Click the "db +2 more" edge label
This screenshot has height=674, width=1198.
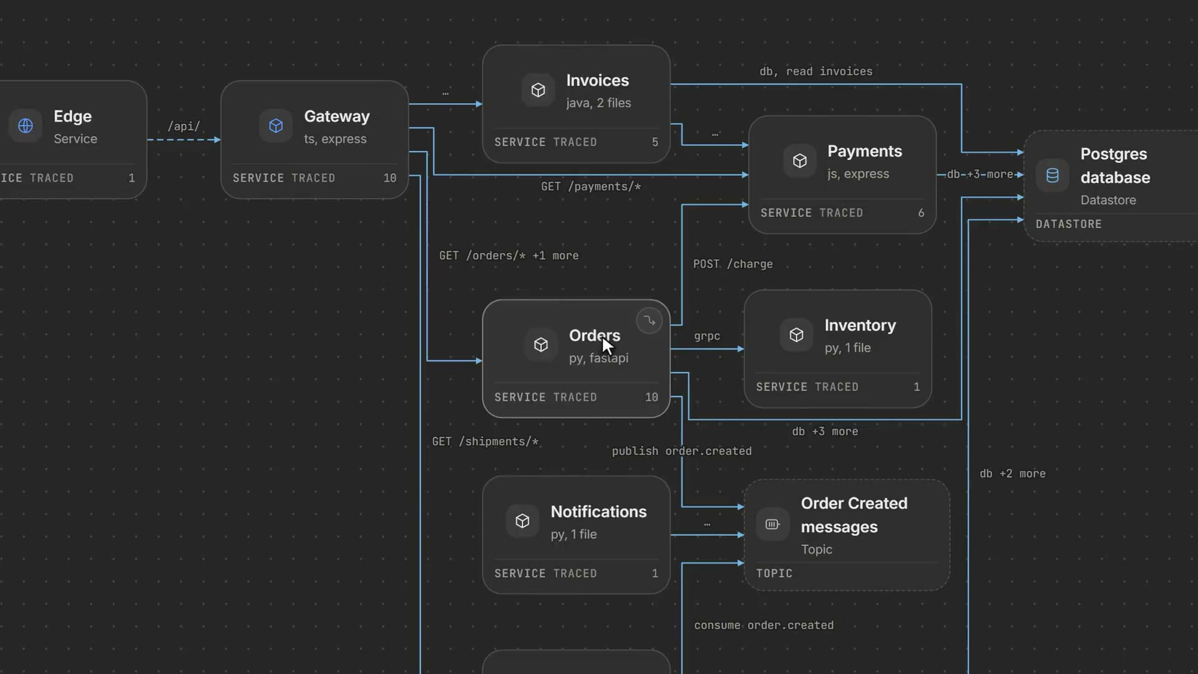(1012, 474)
